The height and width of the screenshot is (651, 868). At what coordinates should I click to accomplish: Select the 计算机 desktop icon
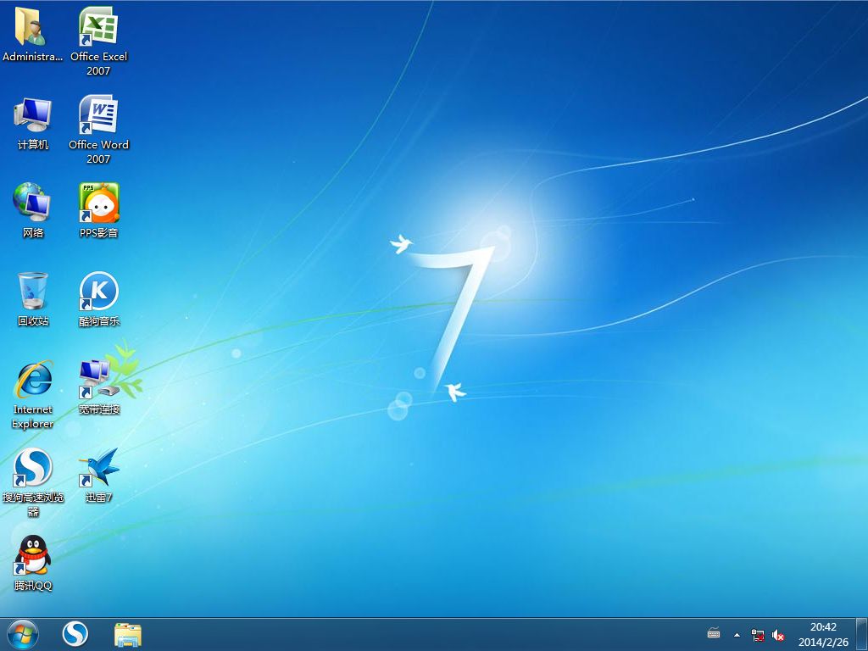33,123
